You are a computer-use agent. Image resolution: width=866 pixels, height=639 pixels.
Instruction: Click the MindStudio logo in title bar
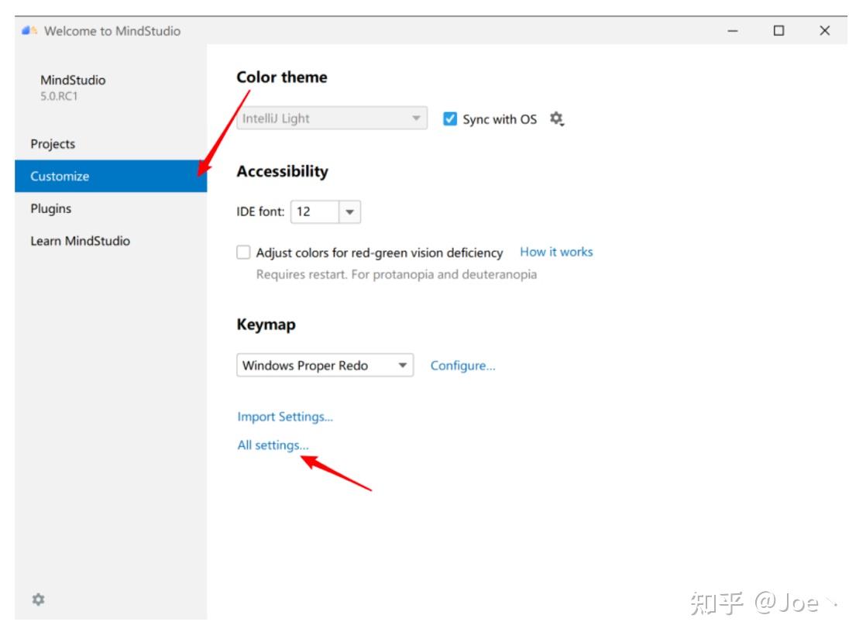[x=29, y=30]
